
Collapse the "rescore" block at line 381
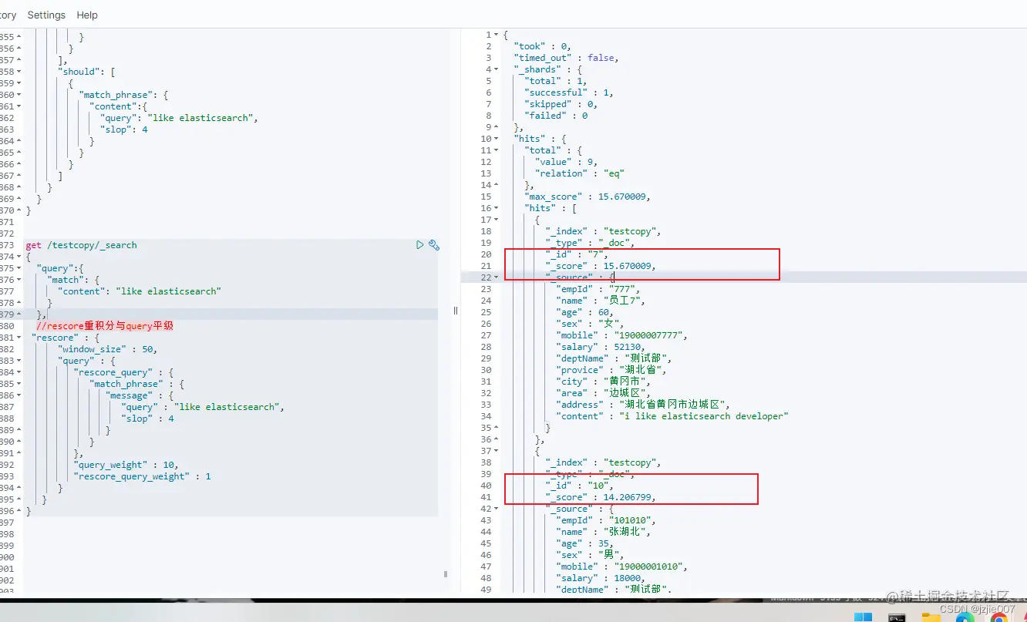click(19, 338)
